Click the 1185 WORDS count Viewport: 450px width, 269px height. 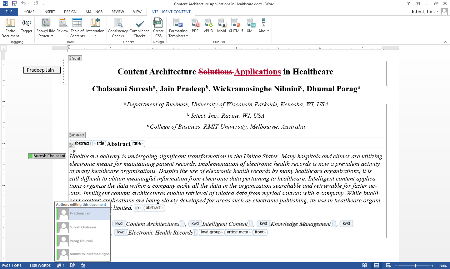coord(40,266)
